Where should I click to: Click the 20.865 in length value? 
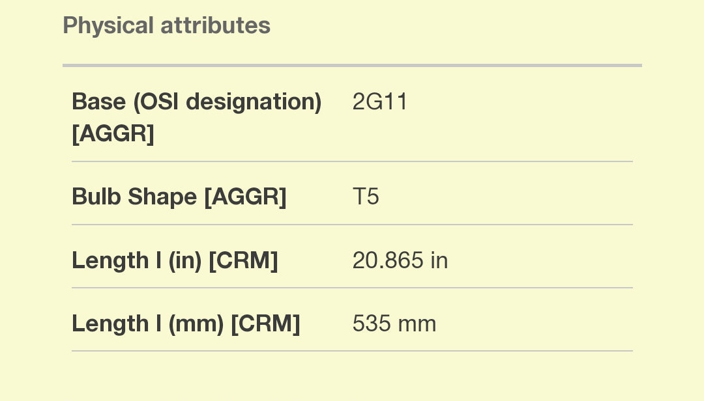(400, 260)
